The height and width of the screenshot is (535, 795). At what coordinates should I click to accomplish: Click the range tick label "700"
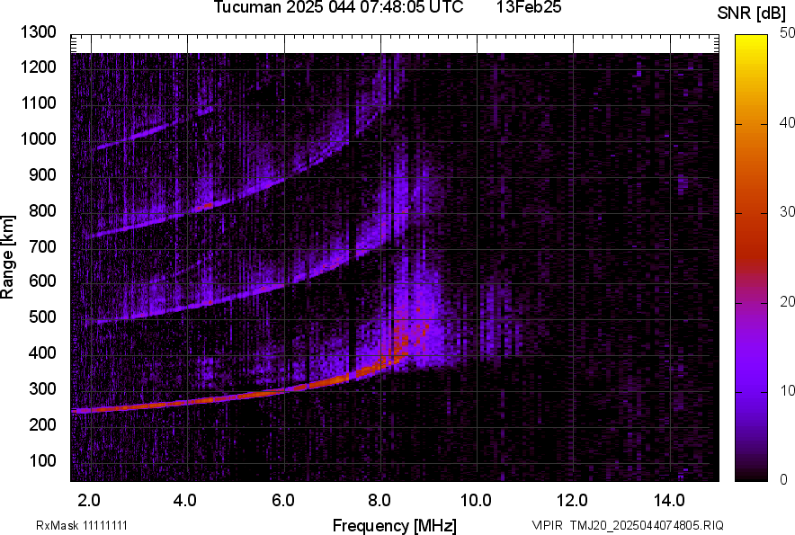click(x=42, y=246)
